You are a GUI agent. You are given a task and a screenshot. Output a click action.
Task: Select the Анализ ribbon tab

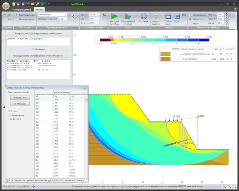tap(39, 9)
